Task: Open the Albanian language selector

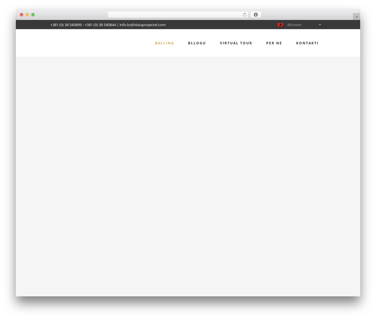Action: [300, 25]
